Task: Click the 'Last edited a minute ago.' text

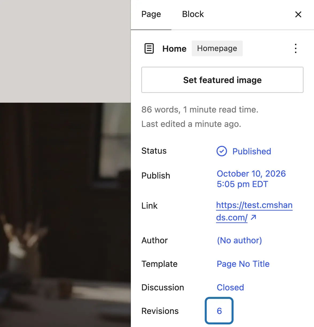Action: (191, 124)
